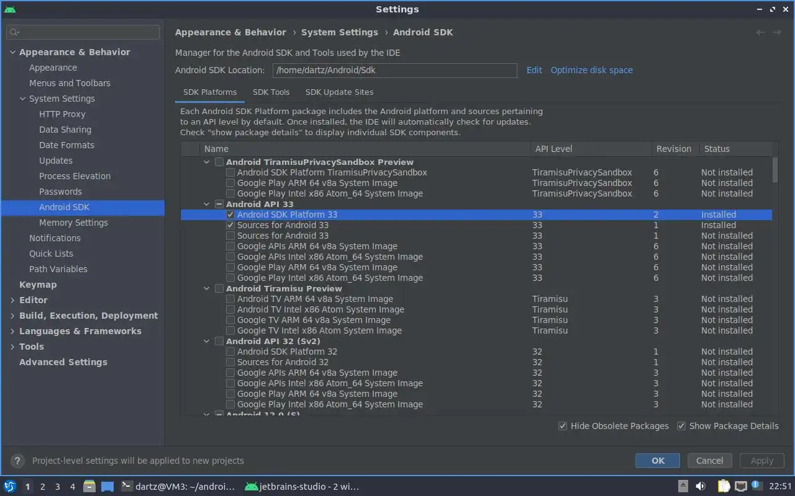Viewport: 795px width, 496px height.
Task: Expand the Tools settings section
Action: [12, 347]
